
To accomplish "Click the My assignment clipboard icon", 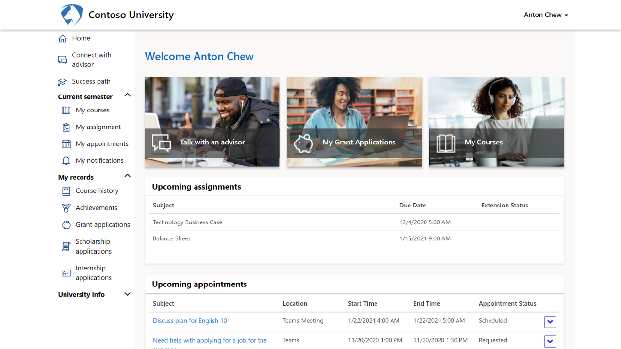I will 65,127.
